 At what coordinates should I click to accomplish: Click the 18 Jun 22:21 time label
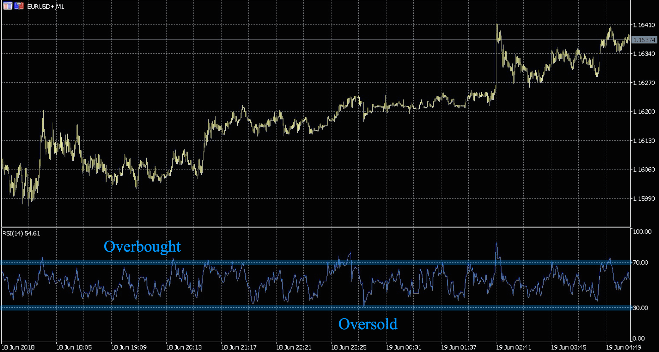[x=294, y=347]
